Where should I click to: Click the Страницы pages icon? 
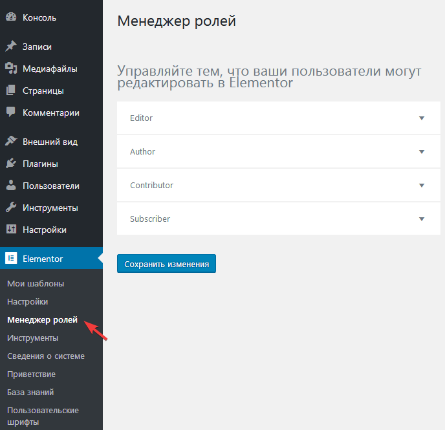coord(11,90)
